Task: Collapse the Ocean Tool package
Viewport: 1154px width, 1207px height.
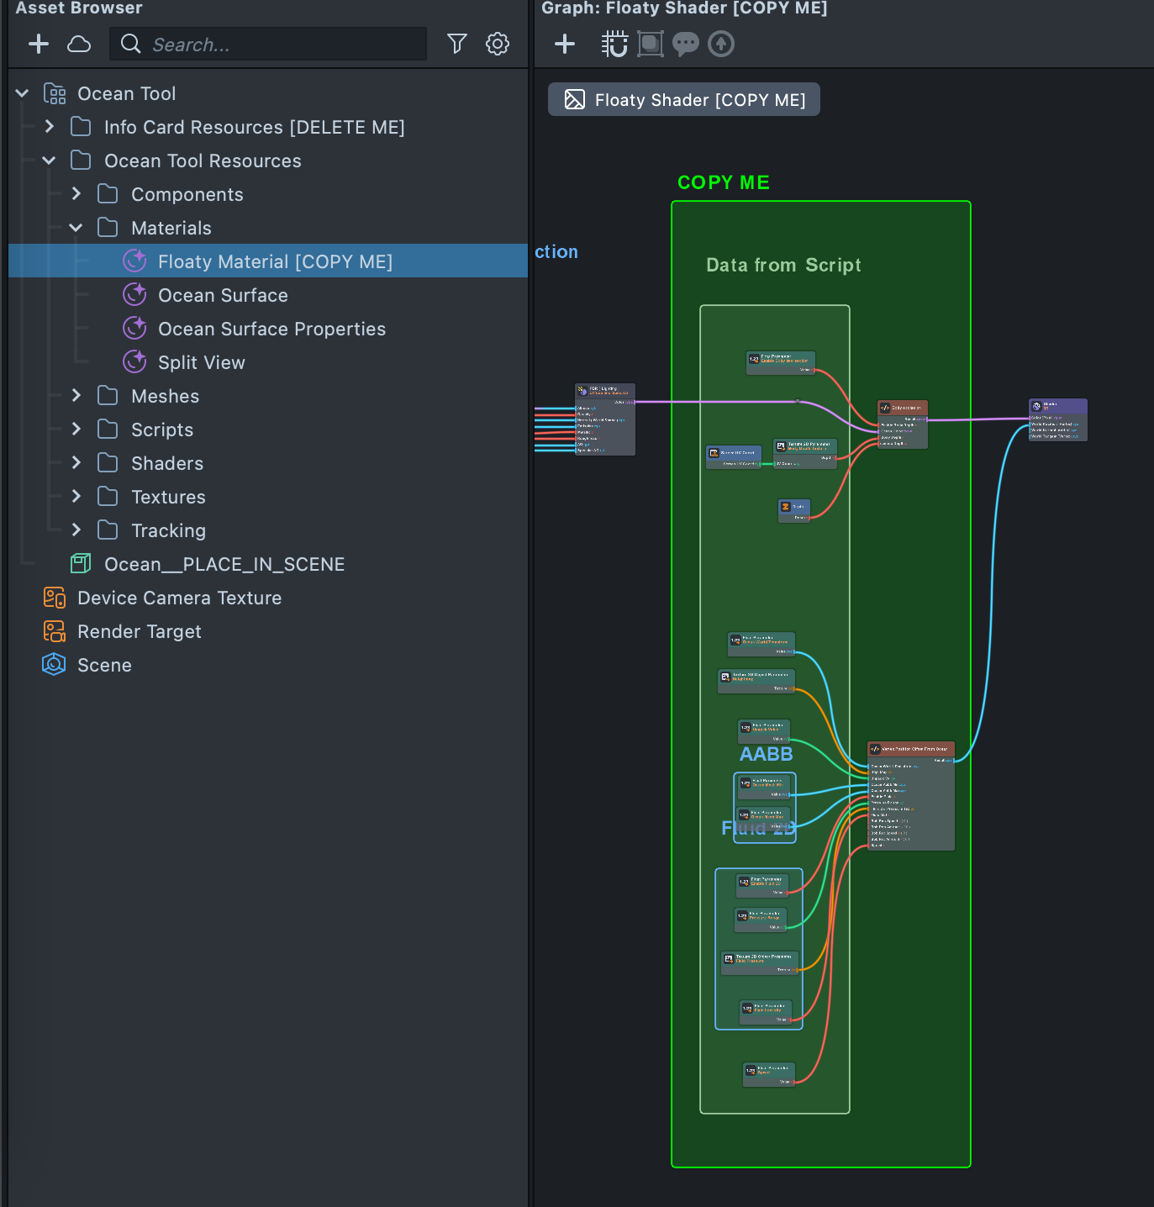Action: pyautogui.click(x=23, y=93)
